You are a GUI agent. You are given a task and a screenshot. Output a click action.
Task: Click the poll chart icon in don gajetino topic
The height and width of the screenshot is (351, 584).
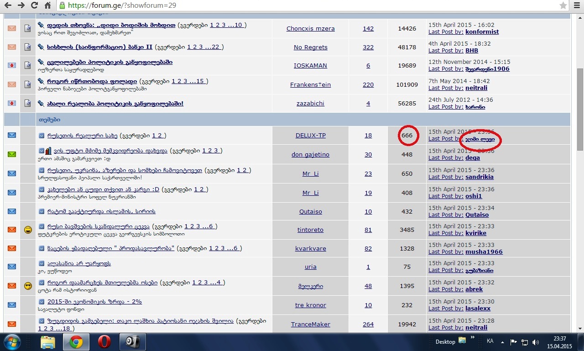pos(48,151)
